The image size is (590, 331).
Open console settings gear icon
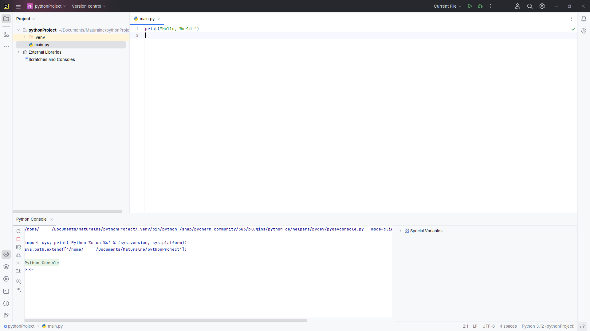18,281
